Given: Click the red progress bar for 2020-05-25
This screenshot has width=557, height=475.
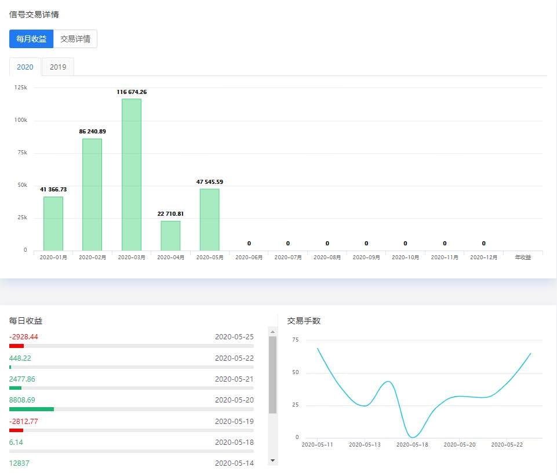Looking at the screenshot, I should pyautogui.click(x=16, y=346).
